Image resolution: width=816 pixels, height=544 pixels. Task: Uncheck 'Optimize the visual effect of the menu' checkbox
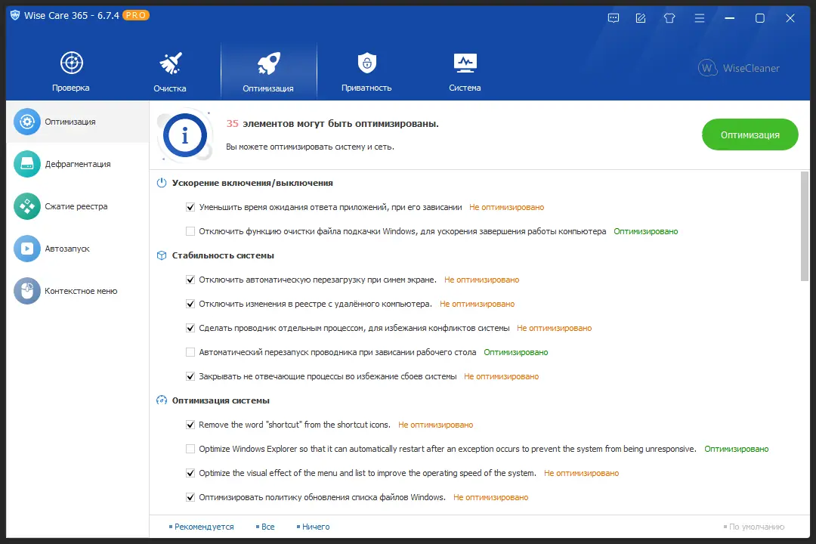[190, 473]
